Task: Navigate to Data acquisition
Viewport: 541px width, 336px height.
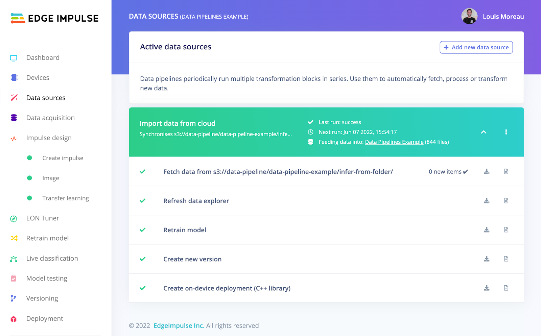Action: click(x=50, y=118)
